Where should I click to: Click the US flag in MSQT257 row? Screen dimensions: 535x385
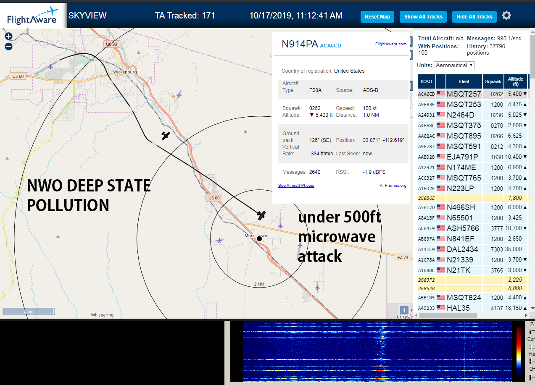pyautogui.click(x=441, y=94)
